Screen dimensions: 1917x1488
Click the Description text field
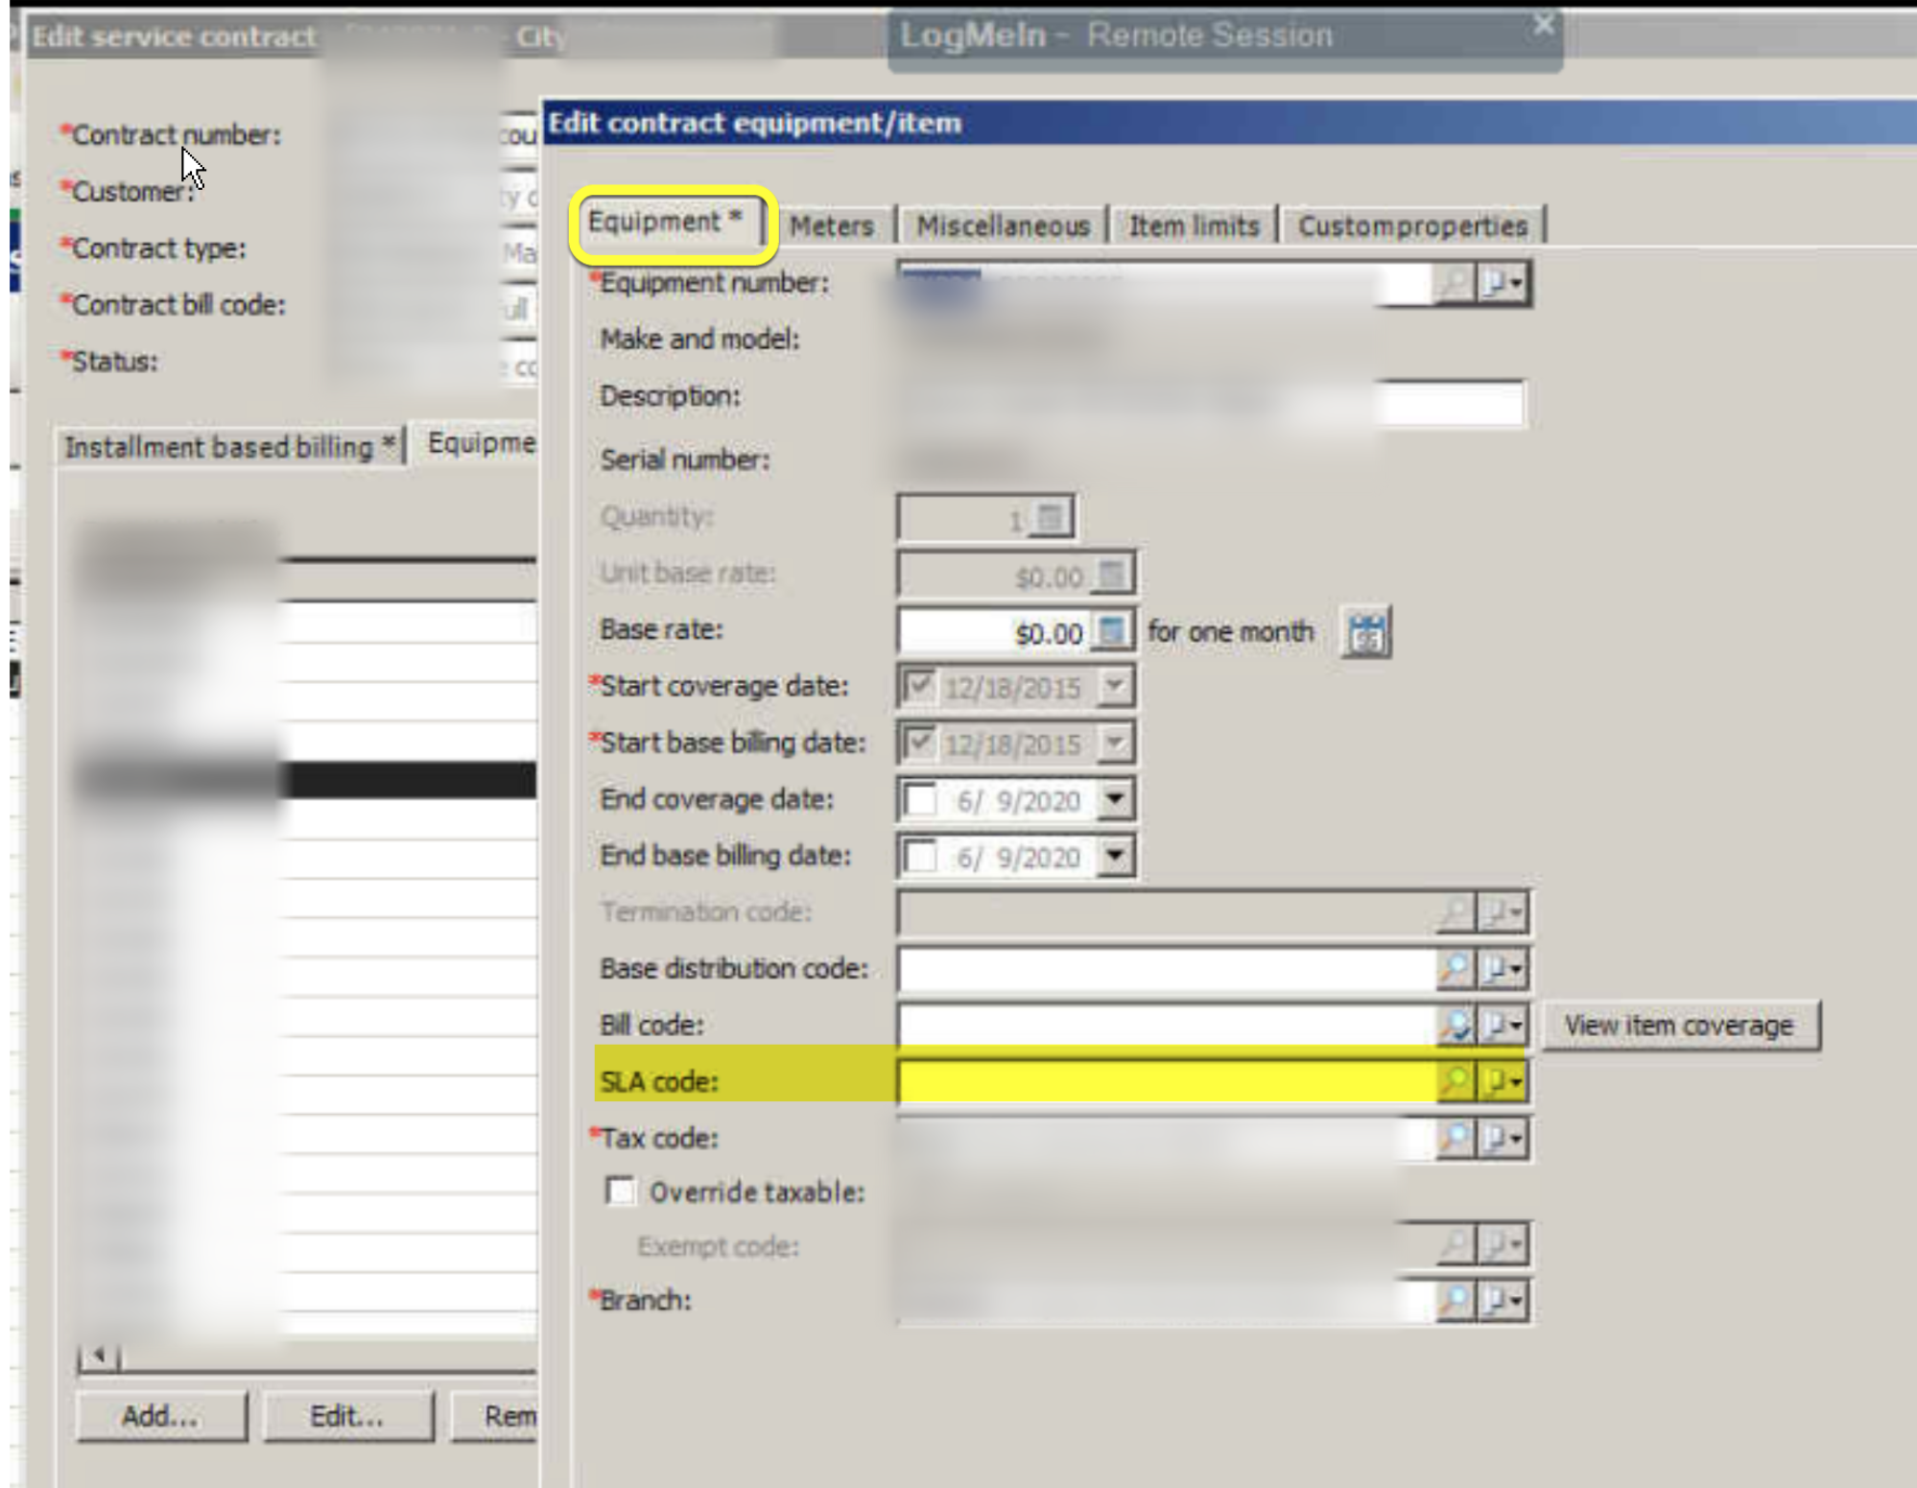tap(1211, 402)
